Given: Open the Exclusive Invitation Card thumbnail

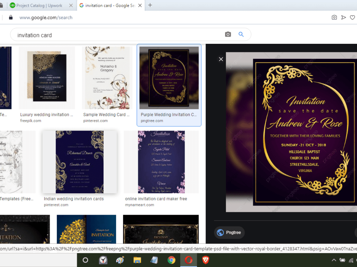Looking at the screenshot, I should [x=161, y=229].
